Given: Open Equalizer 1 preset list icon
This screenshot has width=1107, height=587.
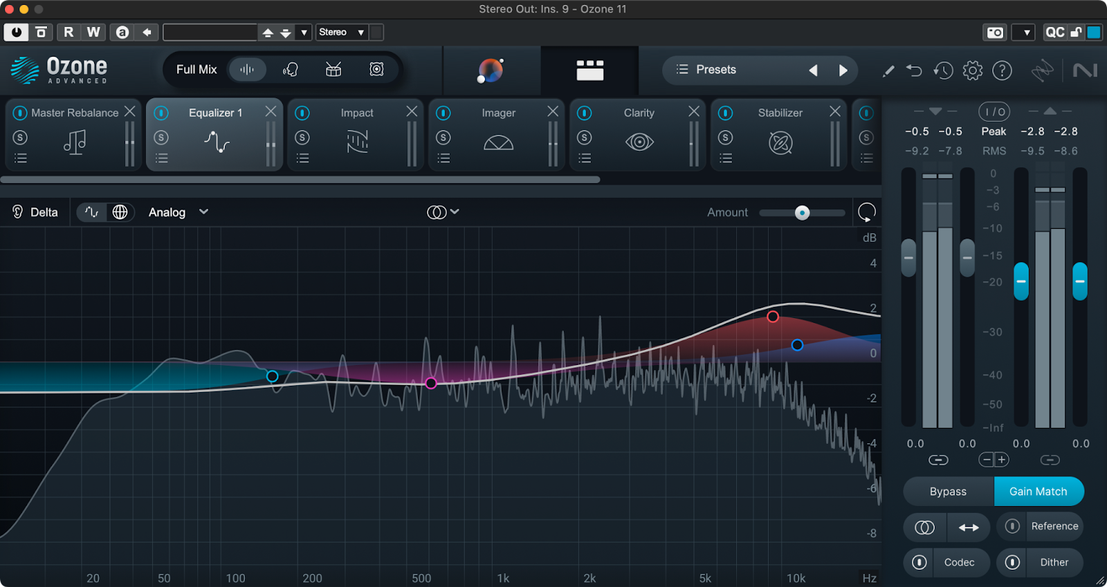Looking at the screenshot, I should coord(162,158).
